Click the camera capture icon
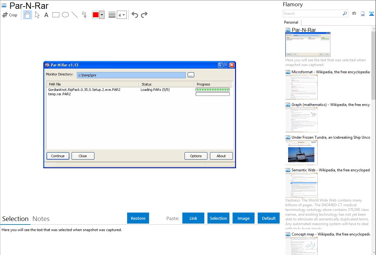 [354, 14]
